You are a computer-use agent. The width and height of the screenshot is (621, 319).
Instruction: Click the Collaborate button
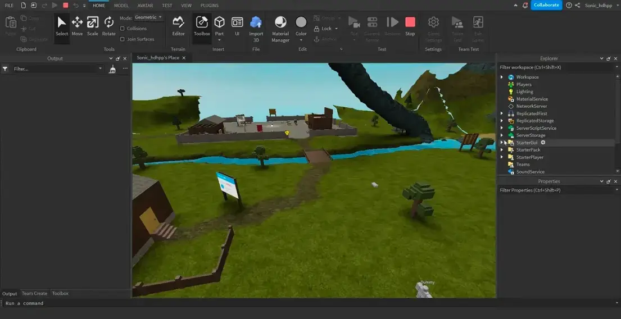coord(546,5)
